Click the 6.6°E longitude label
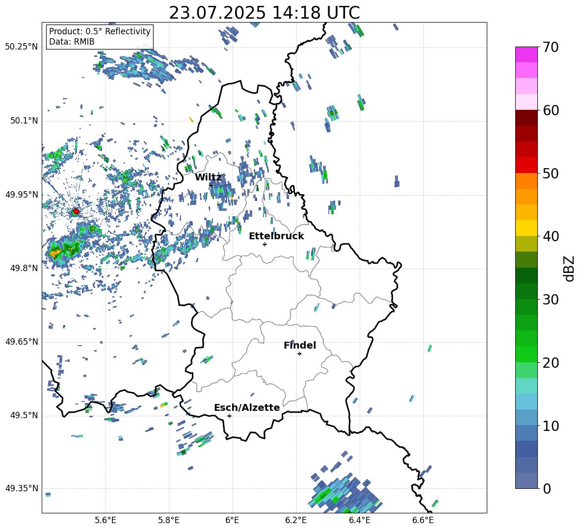The height and width of the screenshot is (530, 581). click(423, 520)
